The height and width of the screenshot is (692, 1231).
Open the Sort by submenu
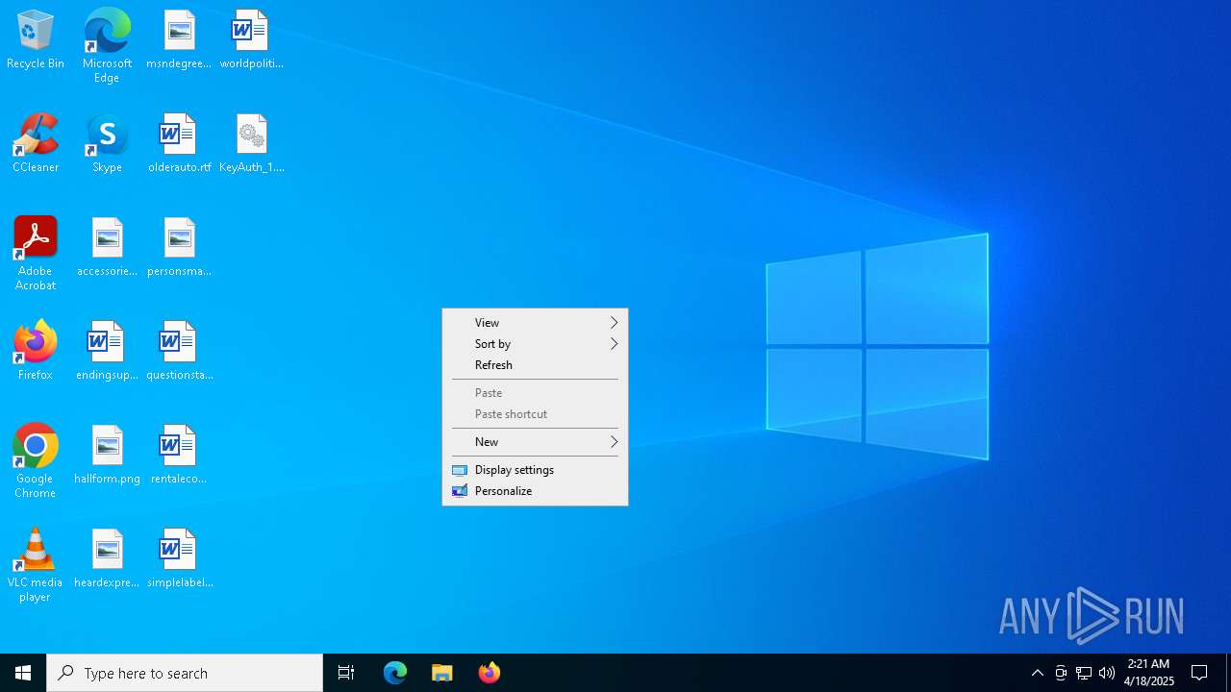tap(535, 344)
